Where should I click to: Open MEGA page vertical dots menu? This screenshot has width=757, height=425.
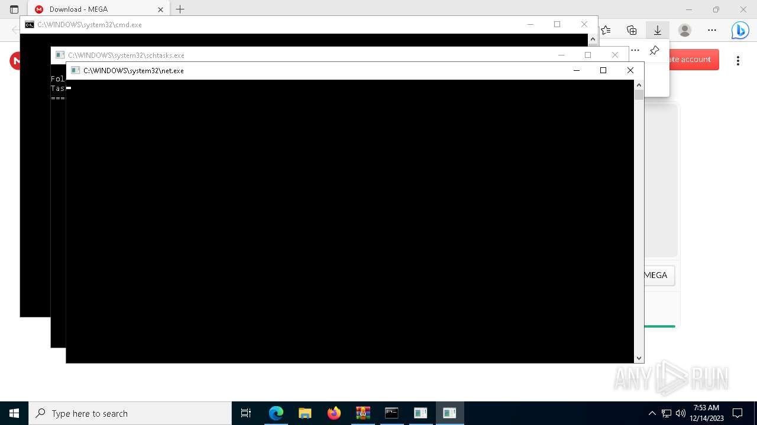click(x=738, y=60)
